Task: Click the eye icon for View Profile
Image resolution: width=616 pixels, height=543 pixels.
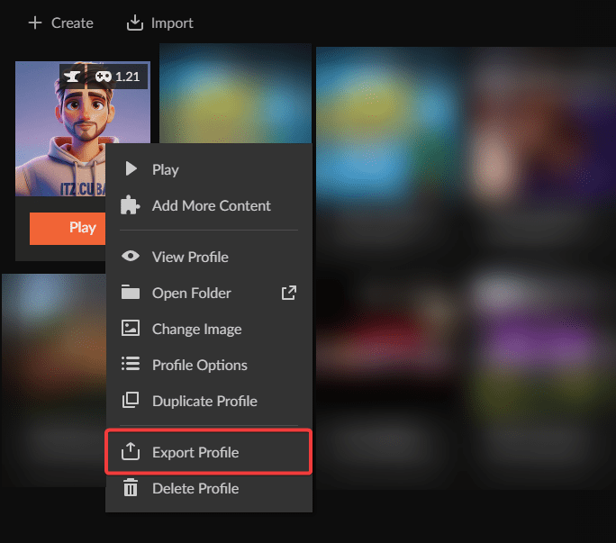Action: [x=131, y=257]
